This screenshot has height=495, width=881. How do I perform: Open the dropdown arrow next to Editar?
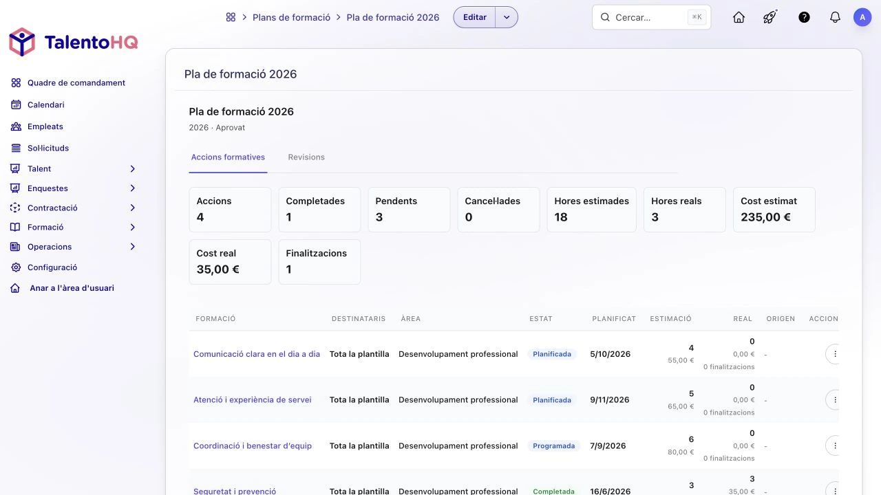coord(507,17)
